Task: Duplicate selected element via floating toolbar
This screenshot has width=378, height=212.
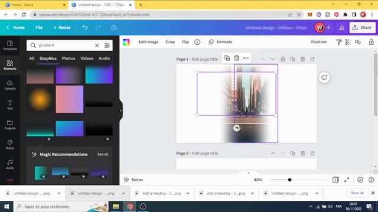Action: coord(227,58)
